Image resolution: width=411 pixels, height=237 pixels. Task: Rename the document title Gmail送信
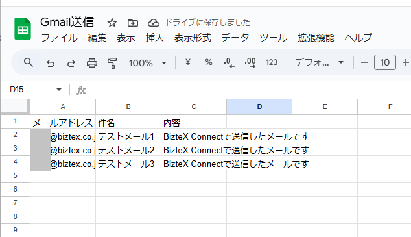point(67,22)
